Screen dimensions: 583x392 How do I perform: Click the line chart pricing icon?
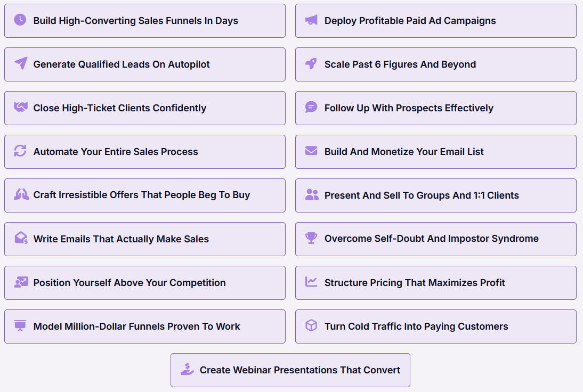coord(311,282)
